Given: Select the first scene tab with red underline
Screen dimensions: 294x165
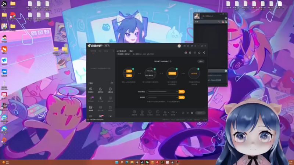Looking at the screenshot, I should pyautogui.click(x=93, y=51).
